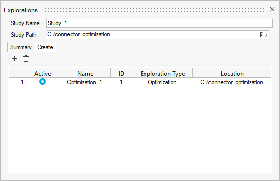Click the Exploration Type column header
The height and width of the screenshot is (181, 280).
(163, 73)
